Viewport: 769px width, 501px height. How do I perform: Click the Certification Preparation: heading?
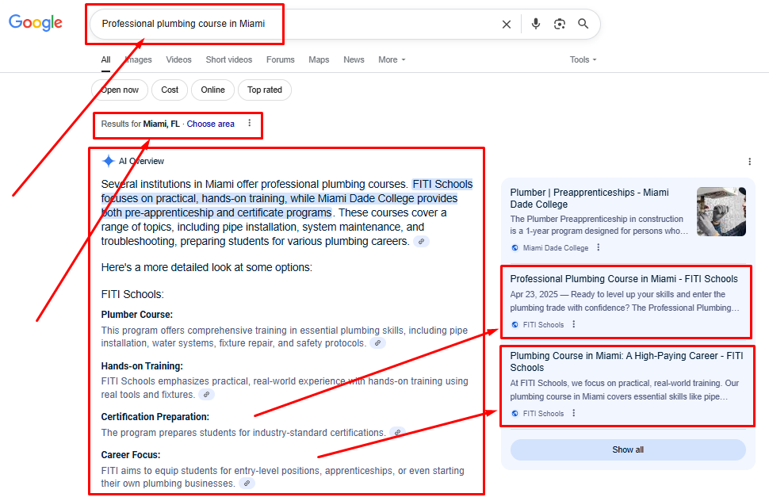[155, 417]
